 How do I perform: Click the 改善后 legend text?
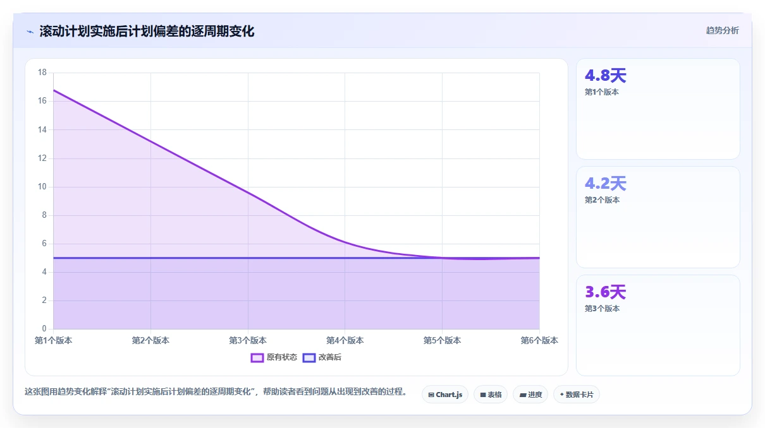click(x=330, y=357)
